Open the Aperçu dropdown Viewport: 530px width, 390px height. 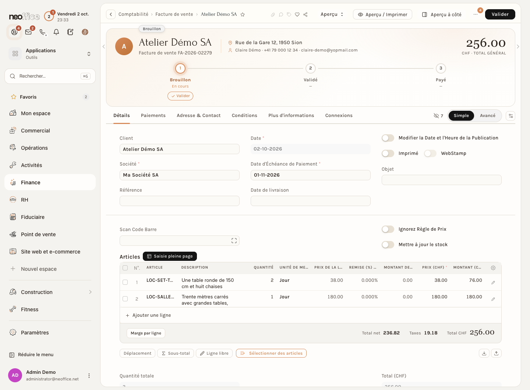click(x=332, y=14)
